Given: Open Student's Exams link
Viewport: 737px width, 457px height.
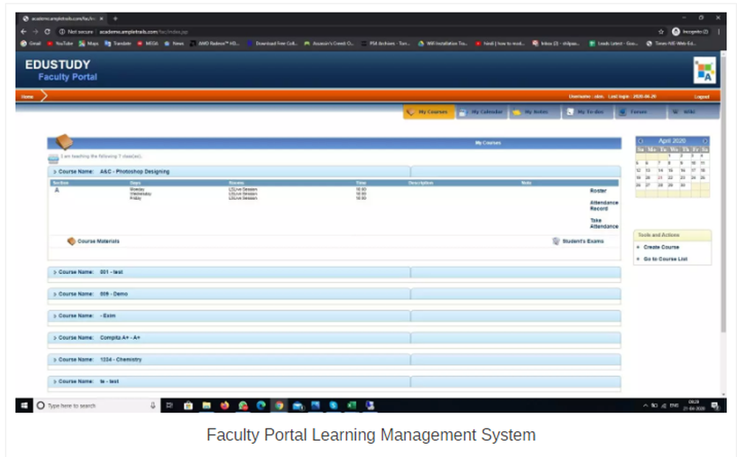Looking at the screenshot, I should point(583,241).
